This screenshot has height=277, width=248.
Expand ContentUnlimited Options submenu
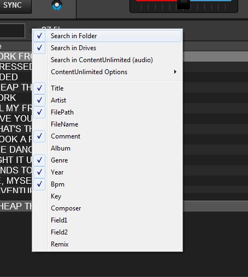(108, 72)
